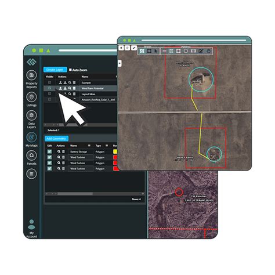The image size is (275, 275).
Task: Click the Add Geometry button
Action: click(x=56, y=139)
